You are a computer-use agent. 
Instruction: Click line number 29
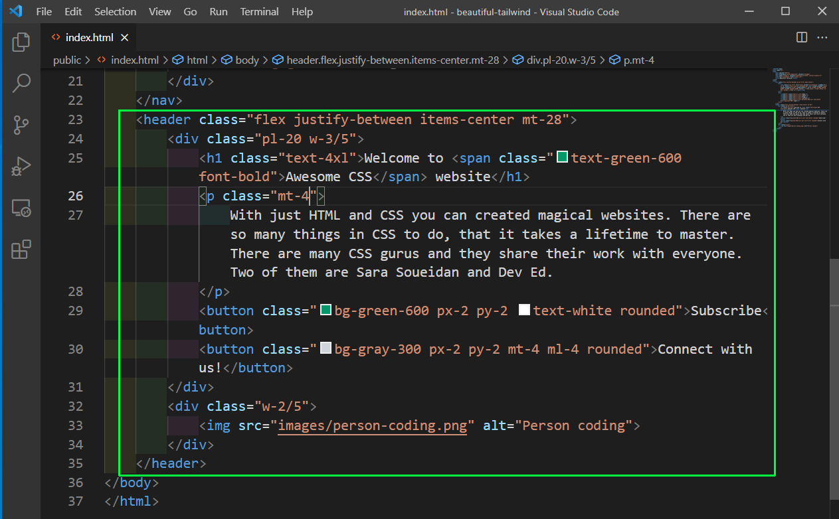point(75,311)
